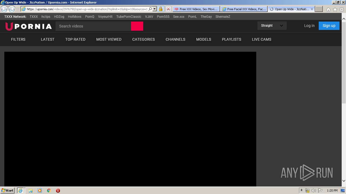Open the Chrome taskbar icon

(49, 190)
